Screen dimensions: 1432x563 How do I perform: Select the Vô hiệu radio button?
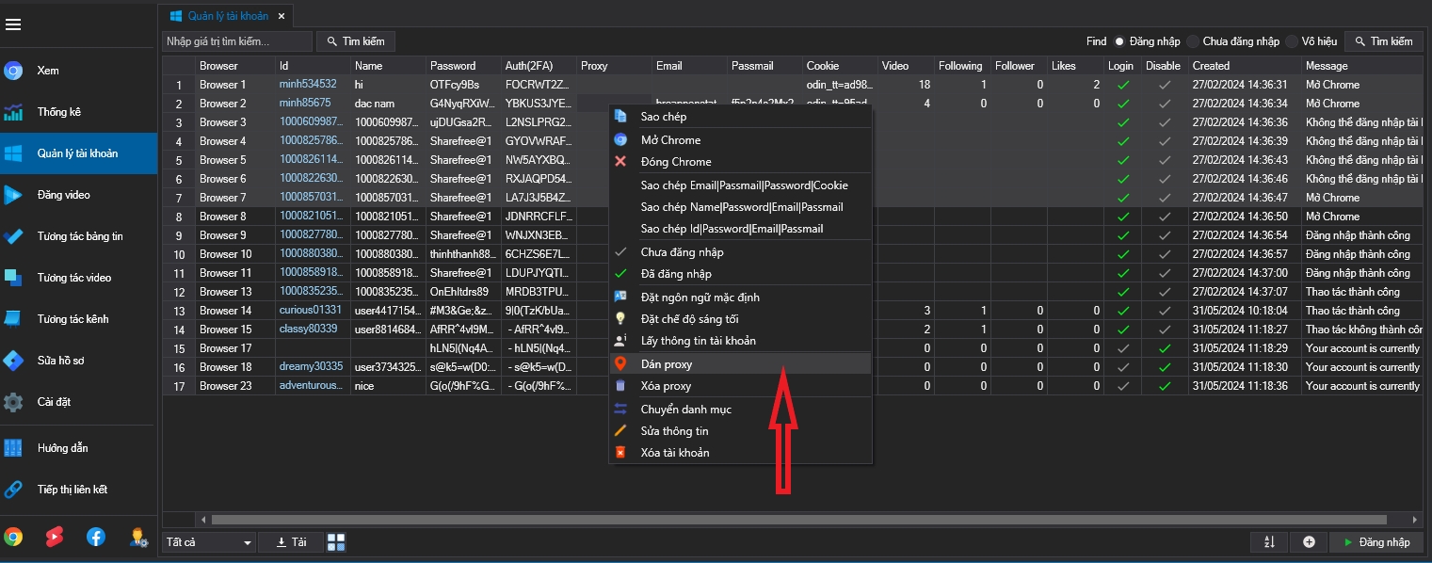click(x=1293, y=41)
